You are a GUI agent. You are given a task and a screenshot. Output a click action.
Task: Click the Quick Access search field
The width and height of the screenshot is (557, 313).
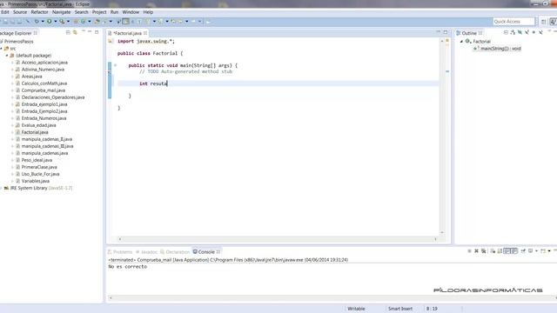513,22
